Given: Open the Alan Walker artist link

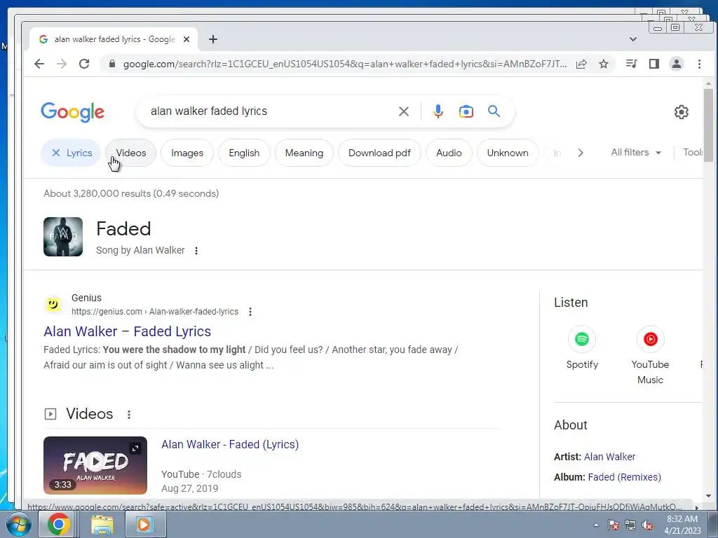Looking at the screenshot, I should point(609,457).
